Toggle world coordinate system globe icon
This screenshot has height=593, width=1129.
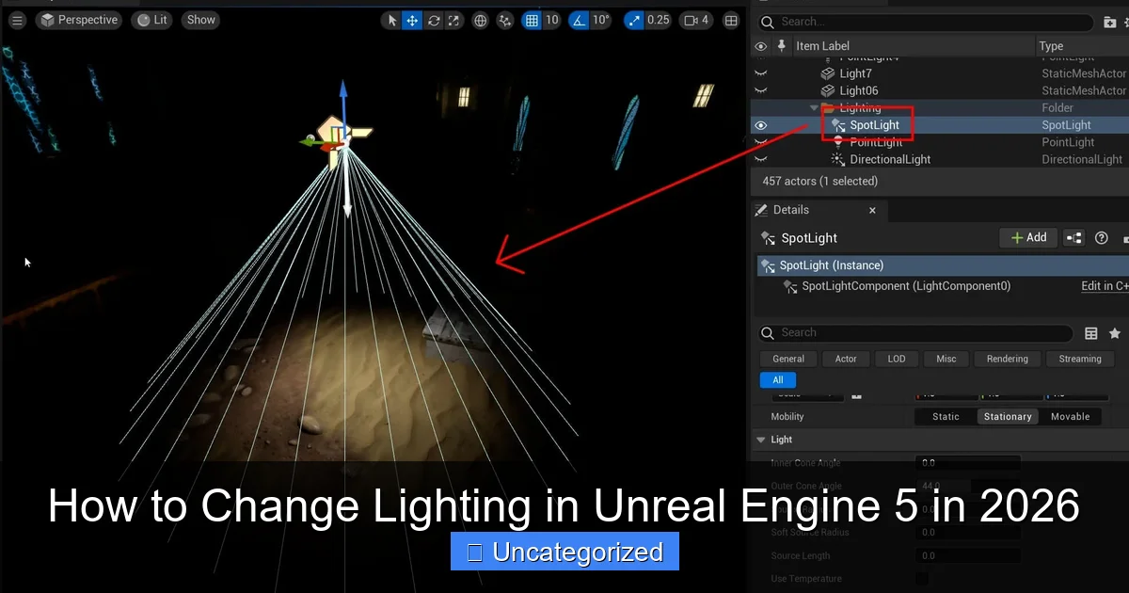pos(480,20)
